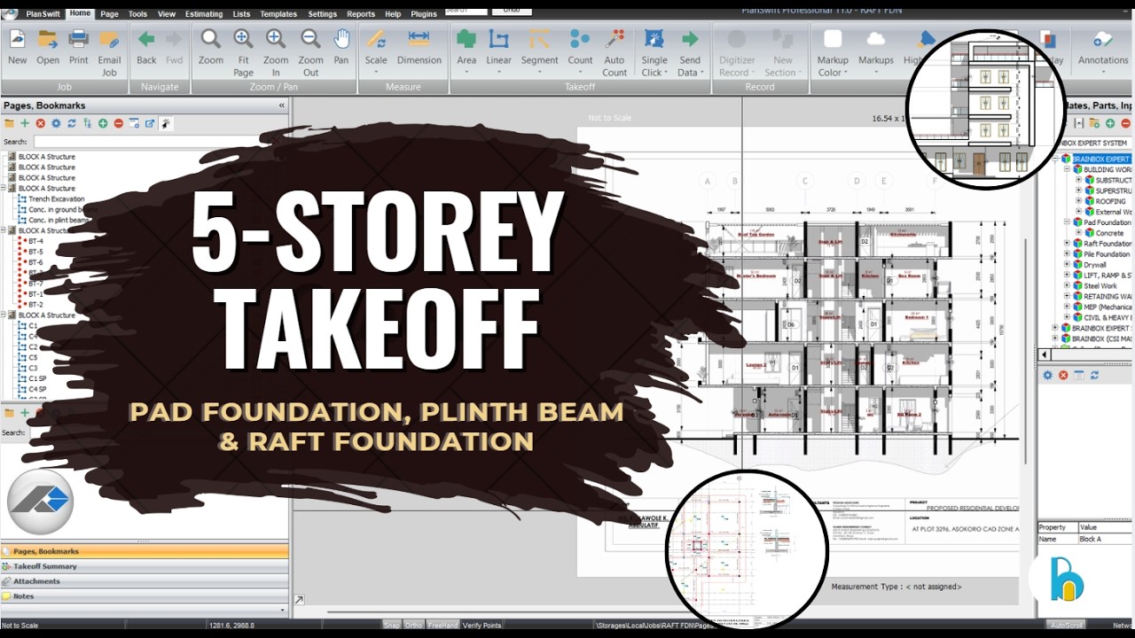Switch to the Page ribbon tab

(x=109, y=13)
